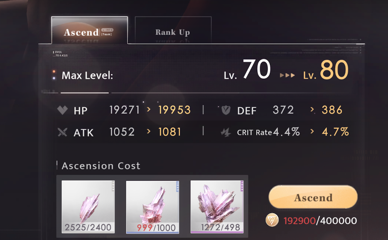Select the medium crystal showing 999/1000
388x240 pixels.
(x=152, y=207)
